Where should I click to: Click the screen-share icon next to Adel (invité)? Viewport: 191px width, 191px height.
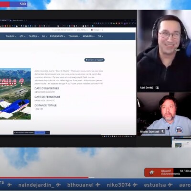(157, 88)
